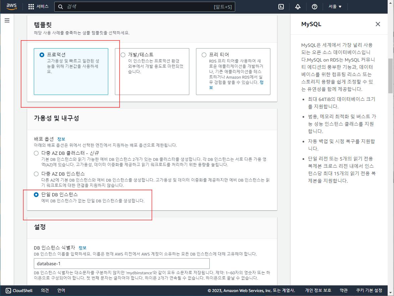Edit the DB 인스턴스 식별자 field
394x296 pixels.
pos(122,264)
